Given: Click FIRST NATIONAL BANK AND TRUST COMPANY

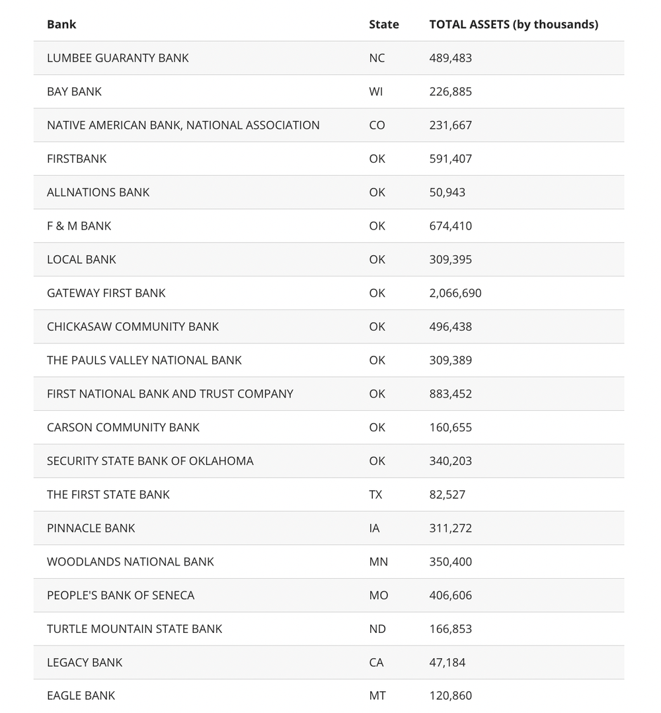Looking at the screenshot, I should tap(170, 394).
